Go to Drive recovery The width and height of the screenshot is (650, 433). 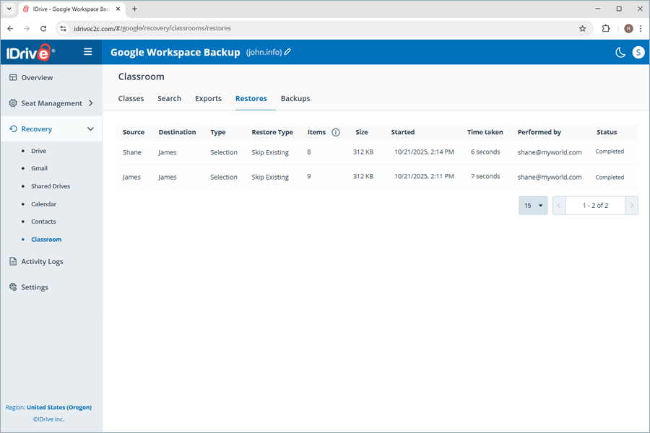pyautogui.click(x=38, y=151)
